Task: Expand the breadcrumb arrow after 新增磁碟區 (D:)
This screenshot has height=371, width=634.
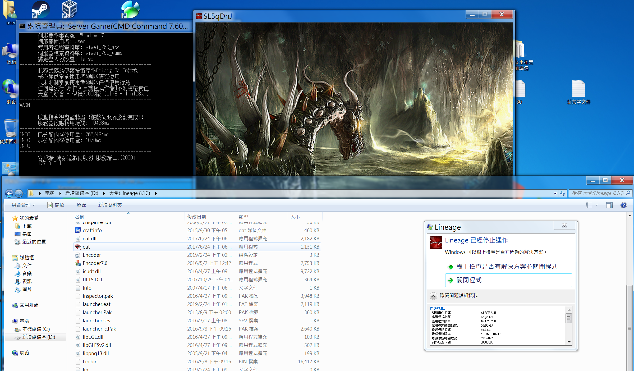Action: point(104,193)
